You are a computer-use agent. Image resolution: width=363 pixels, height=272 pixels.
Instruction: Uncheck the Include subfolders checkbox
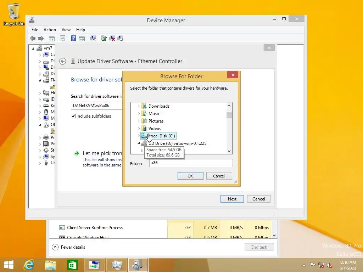coord(73,116)
